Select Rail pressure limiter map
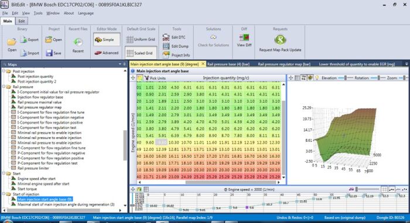 tap(33, 168)
